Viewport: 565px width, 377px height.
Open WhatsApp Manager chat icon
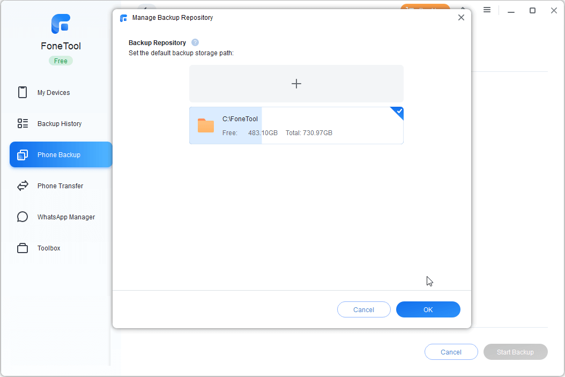click(x=23, y=217)
